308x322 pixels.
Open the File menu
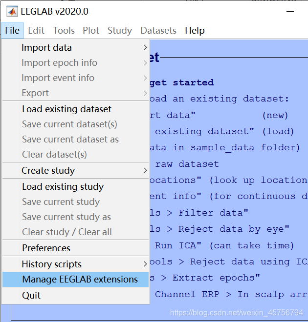[12, 31]
